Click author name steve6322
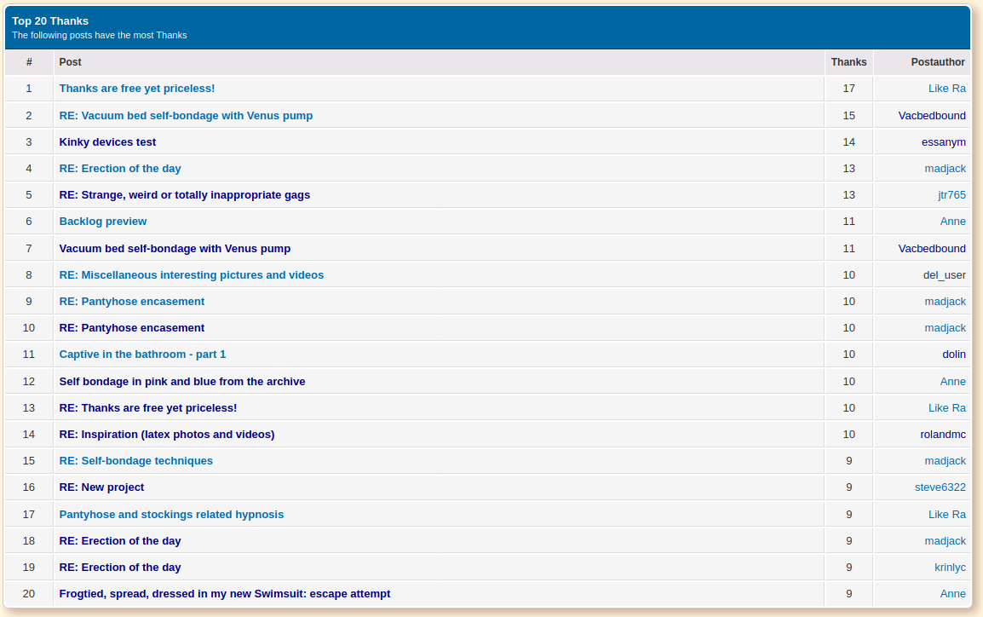The height and width of the screenshot is (617, 983). pyautogui.click(x=940, y=487)
